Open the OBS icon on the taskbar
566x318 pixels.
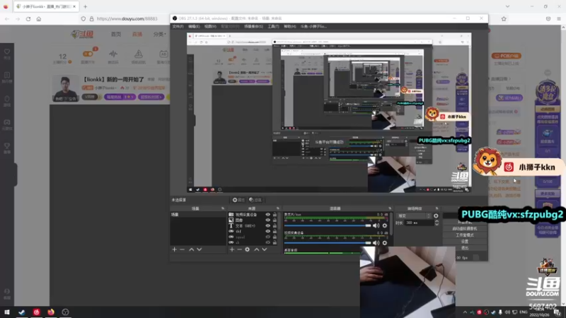coord(65,312)
